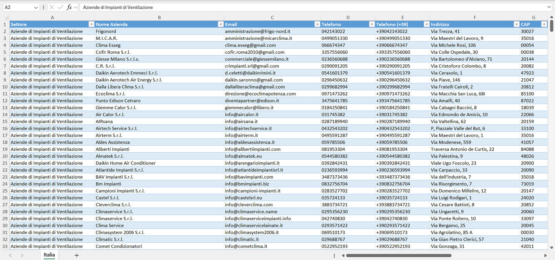The image size is (555, 260).
Task: Add a new sheet with plus icon
Action: [76, 255]
